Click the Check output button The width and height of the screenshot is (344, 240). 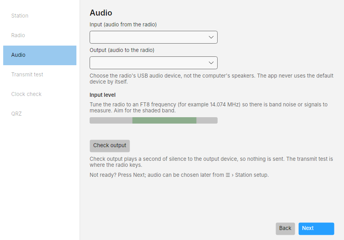pos(110,146)
